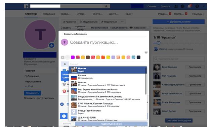Open 'Мероприятия' in left sidebar

[x=33, y=81]
